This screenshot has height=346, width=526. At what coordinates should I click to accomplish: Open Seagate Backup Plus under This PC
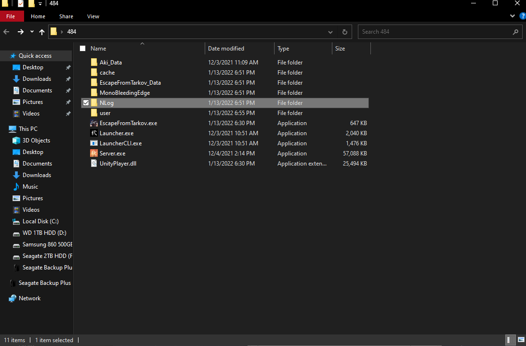[x=47, y=268]
